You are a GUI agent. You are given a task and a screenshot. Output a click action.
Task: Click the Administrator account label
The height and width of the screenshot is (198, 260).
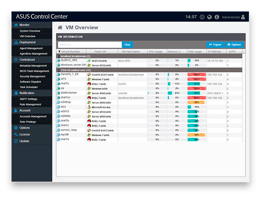(x=231, y=17)
